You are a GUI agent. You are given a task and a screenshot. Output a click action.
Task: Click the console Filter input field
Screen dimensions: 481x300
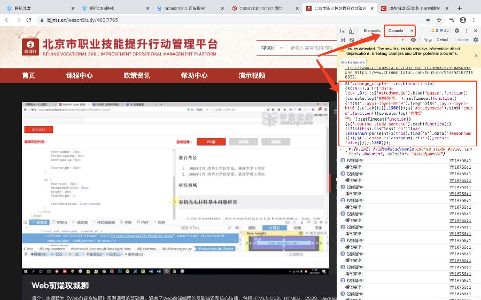click(x=428, y=40)
